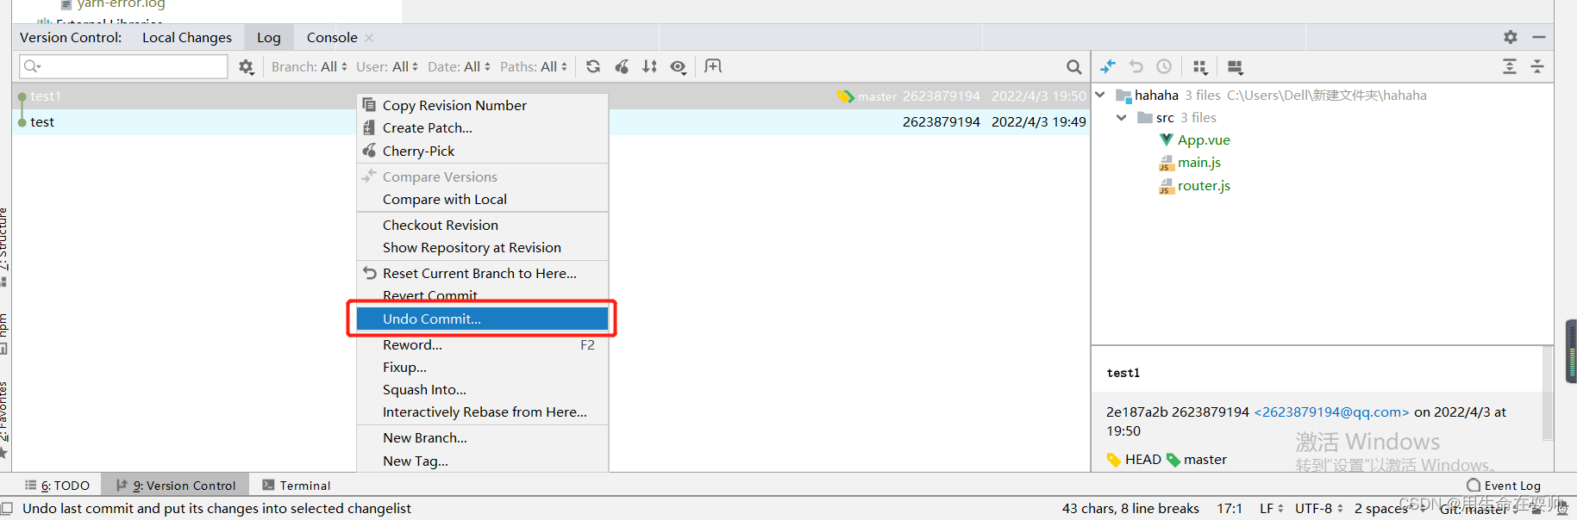Click the Revert Selected Changes icon
The width and height of the screenshot is (1577, 520).
click(1136, 66)
